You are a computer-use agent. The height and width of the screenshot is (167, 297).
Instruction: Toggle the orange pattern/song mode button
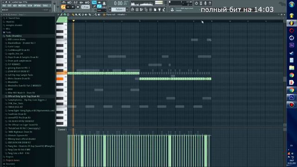click(x=63, y=7)
